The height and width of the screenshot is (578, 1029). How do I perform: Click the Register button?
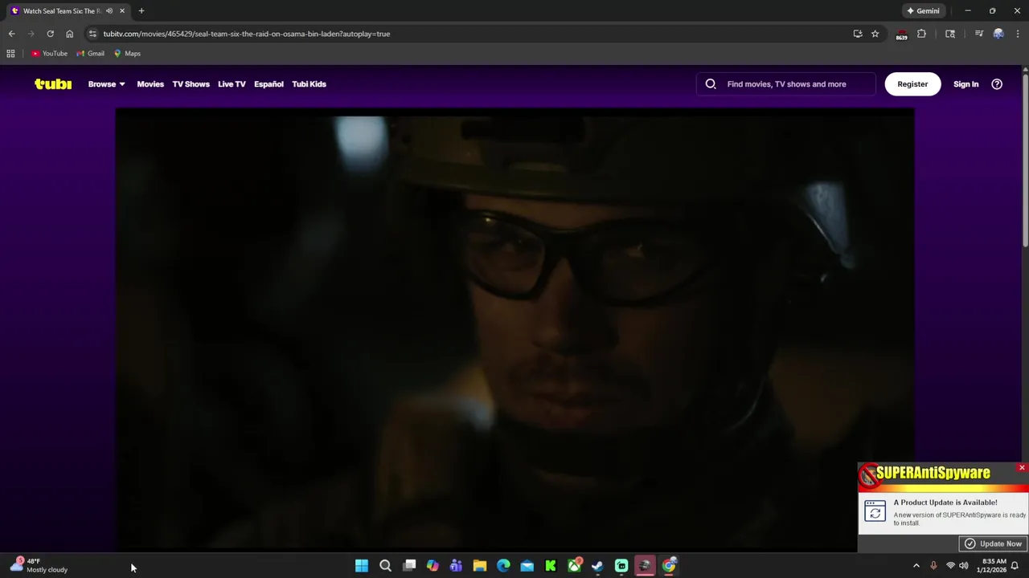[x=912, y=83]
